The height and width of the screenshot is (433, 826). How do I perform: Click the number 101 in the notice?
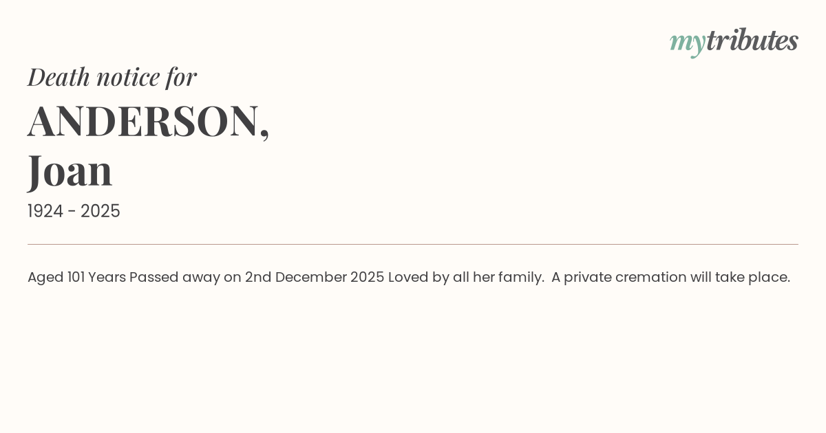point(76,277)
